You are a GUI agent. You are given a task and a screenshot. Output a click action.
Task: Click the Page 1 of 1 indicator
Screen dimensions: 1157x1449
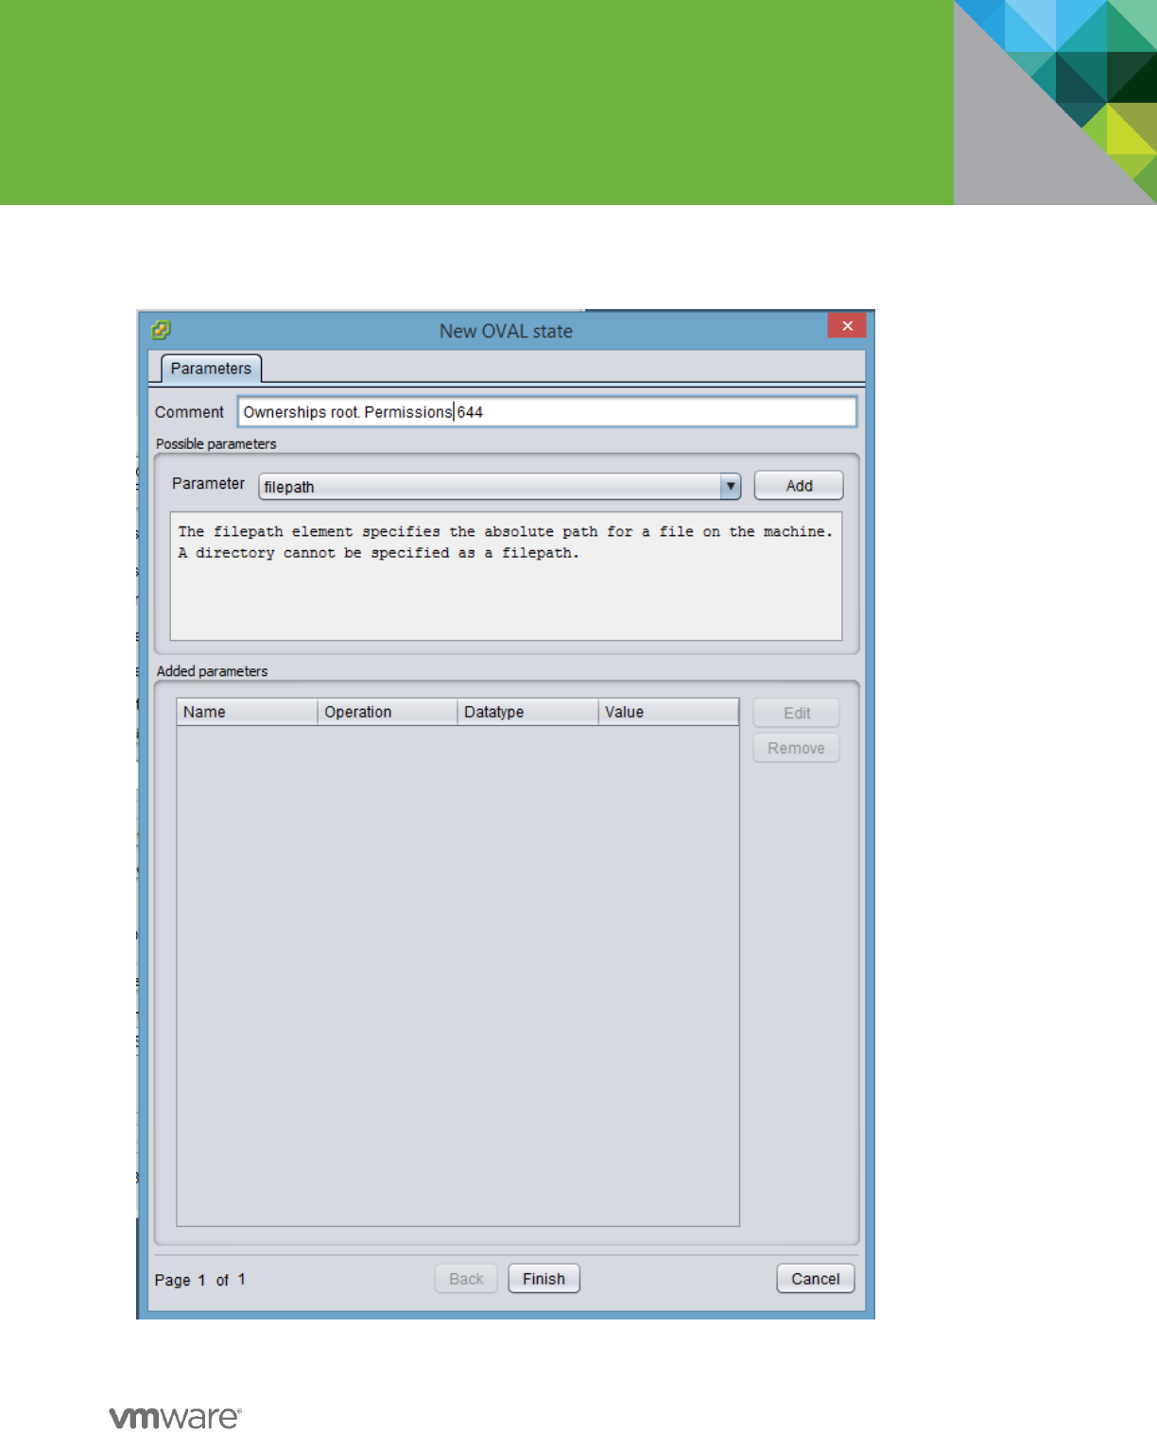[x=199, y=1280]
